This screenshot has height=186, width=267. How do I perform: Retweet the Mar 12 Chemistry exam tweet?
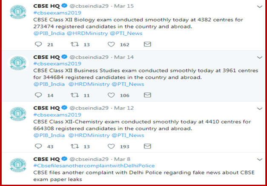coord(75,146)
